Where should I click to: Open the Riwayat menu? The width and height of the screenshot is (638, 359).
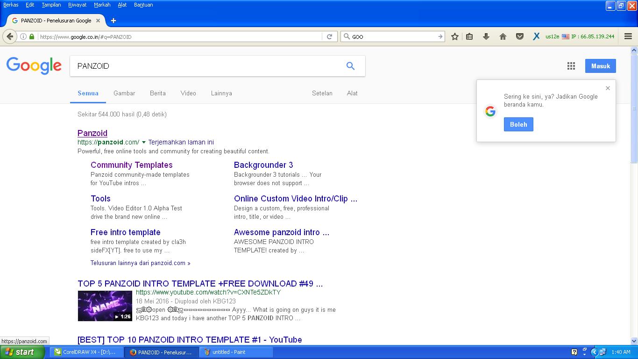77,5
